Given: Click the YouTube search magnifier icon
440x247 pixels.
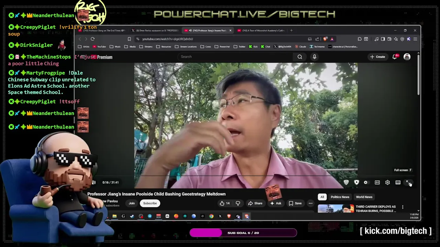Looking at the screenshot, I should (x=300, y=57).
